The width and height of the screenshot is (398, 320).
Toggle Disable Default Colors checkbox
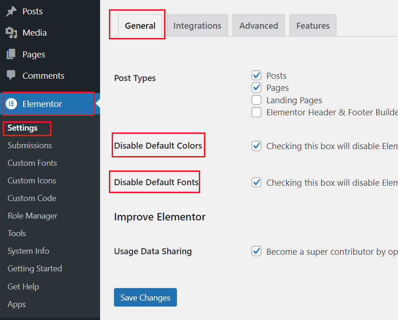click(x=256, y=146)
